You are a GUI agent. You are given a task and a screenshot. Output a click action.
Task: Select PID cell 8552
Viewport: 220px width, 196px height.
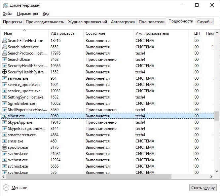[55, 47]
